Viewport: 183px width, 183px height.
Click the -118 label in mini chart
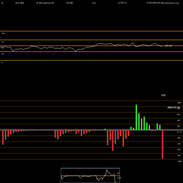[x=119, y=178]
